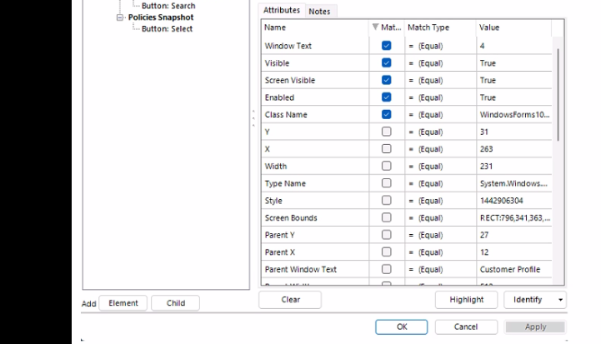
Task: Check the Style attribute match checkbox
Action: pyautogui.click(x=387, y=201)
